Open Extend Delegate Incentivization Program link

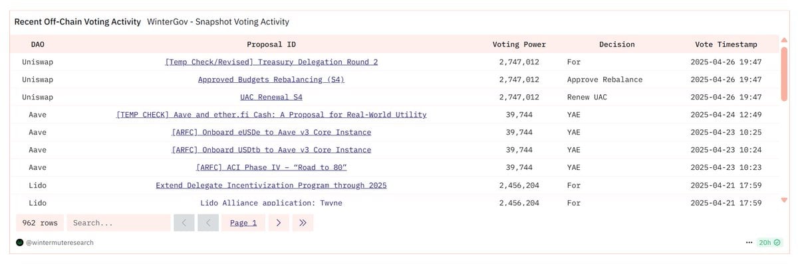tap(271, 185)
